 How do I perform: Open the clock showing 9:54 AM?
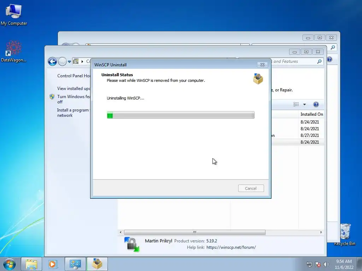344,264
